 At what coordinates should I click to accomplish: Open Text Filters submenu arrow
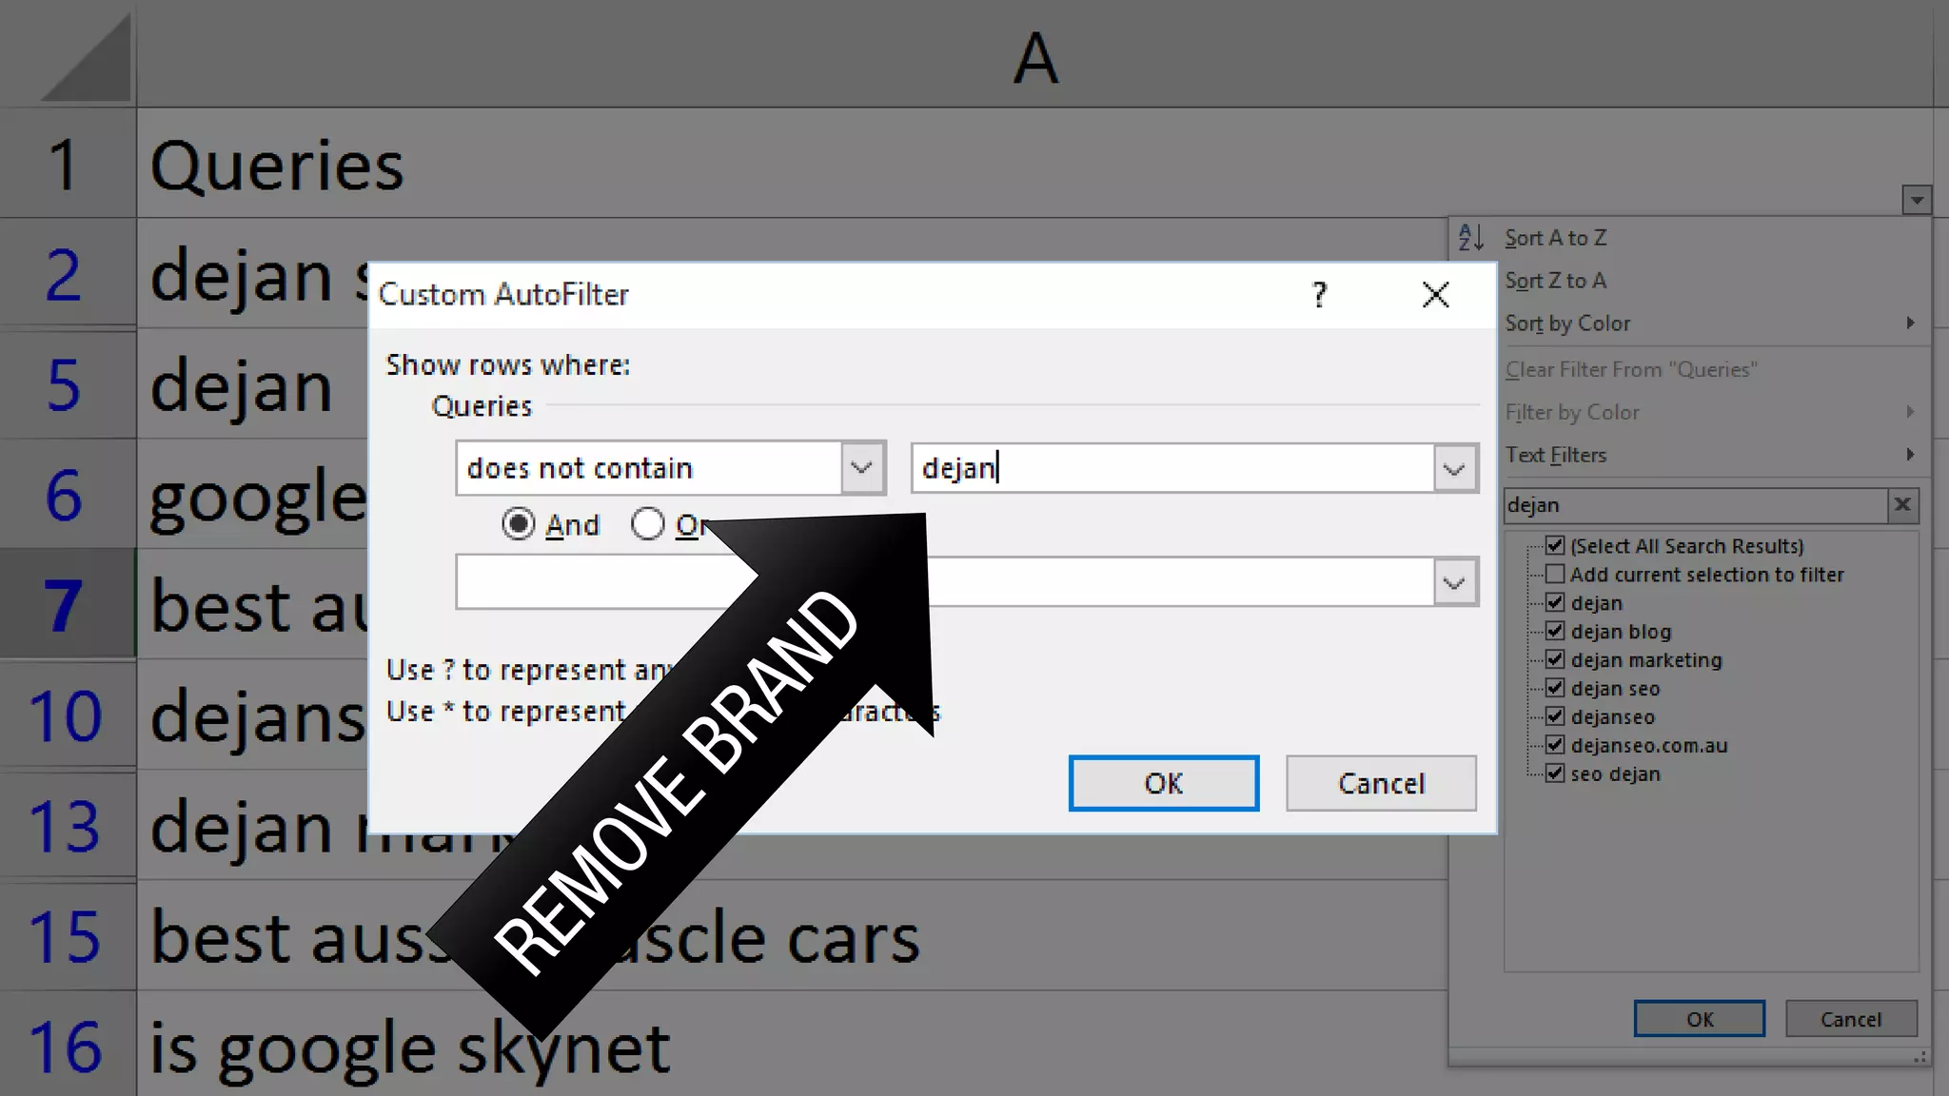click(x=1910, y=455)
